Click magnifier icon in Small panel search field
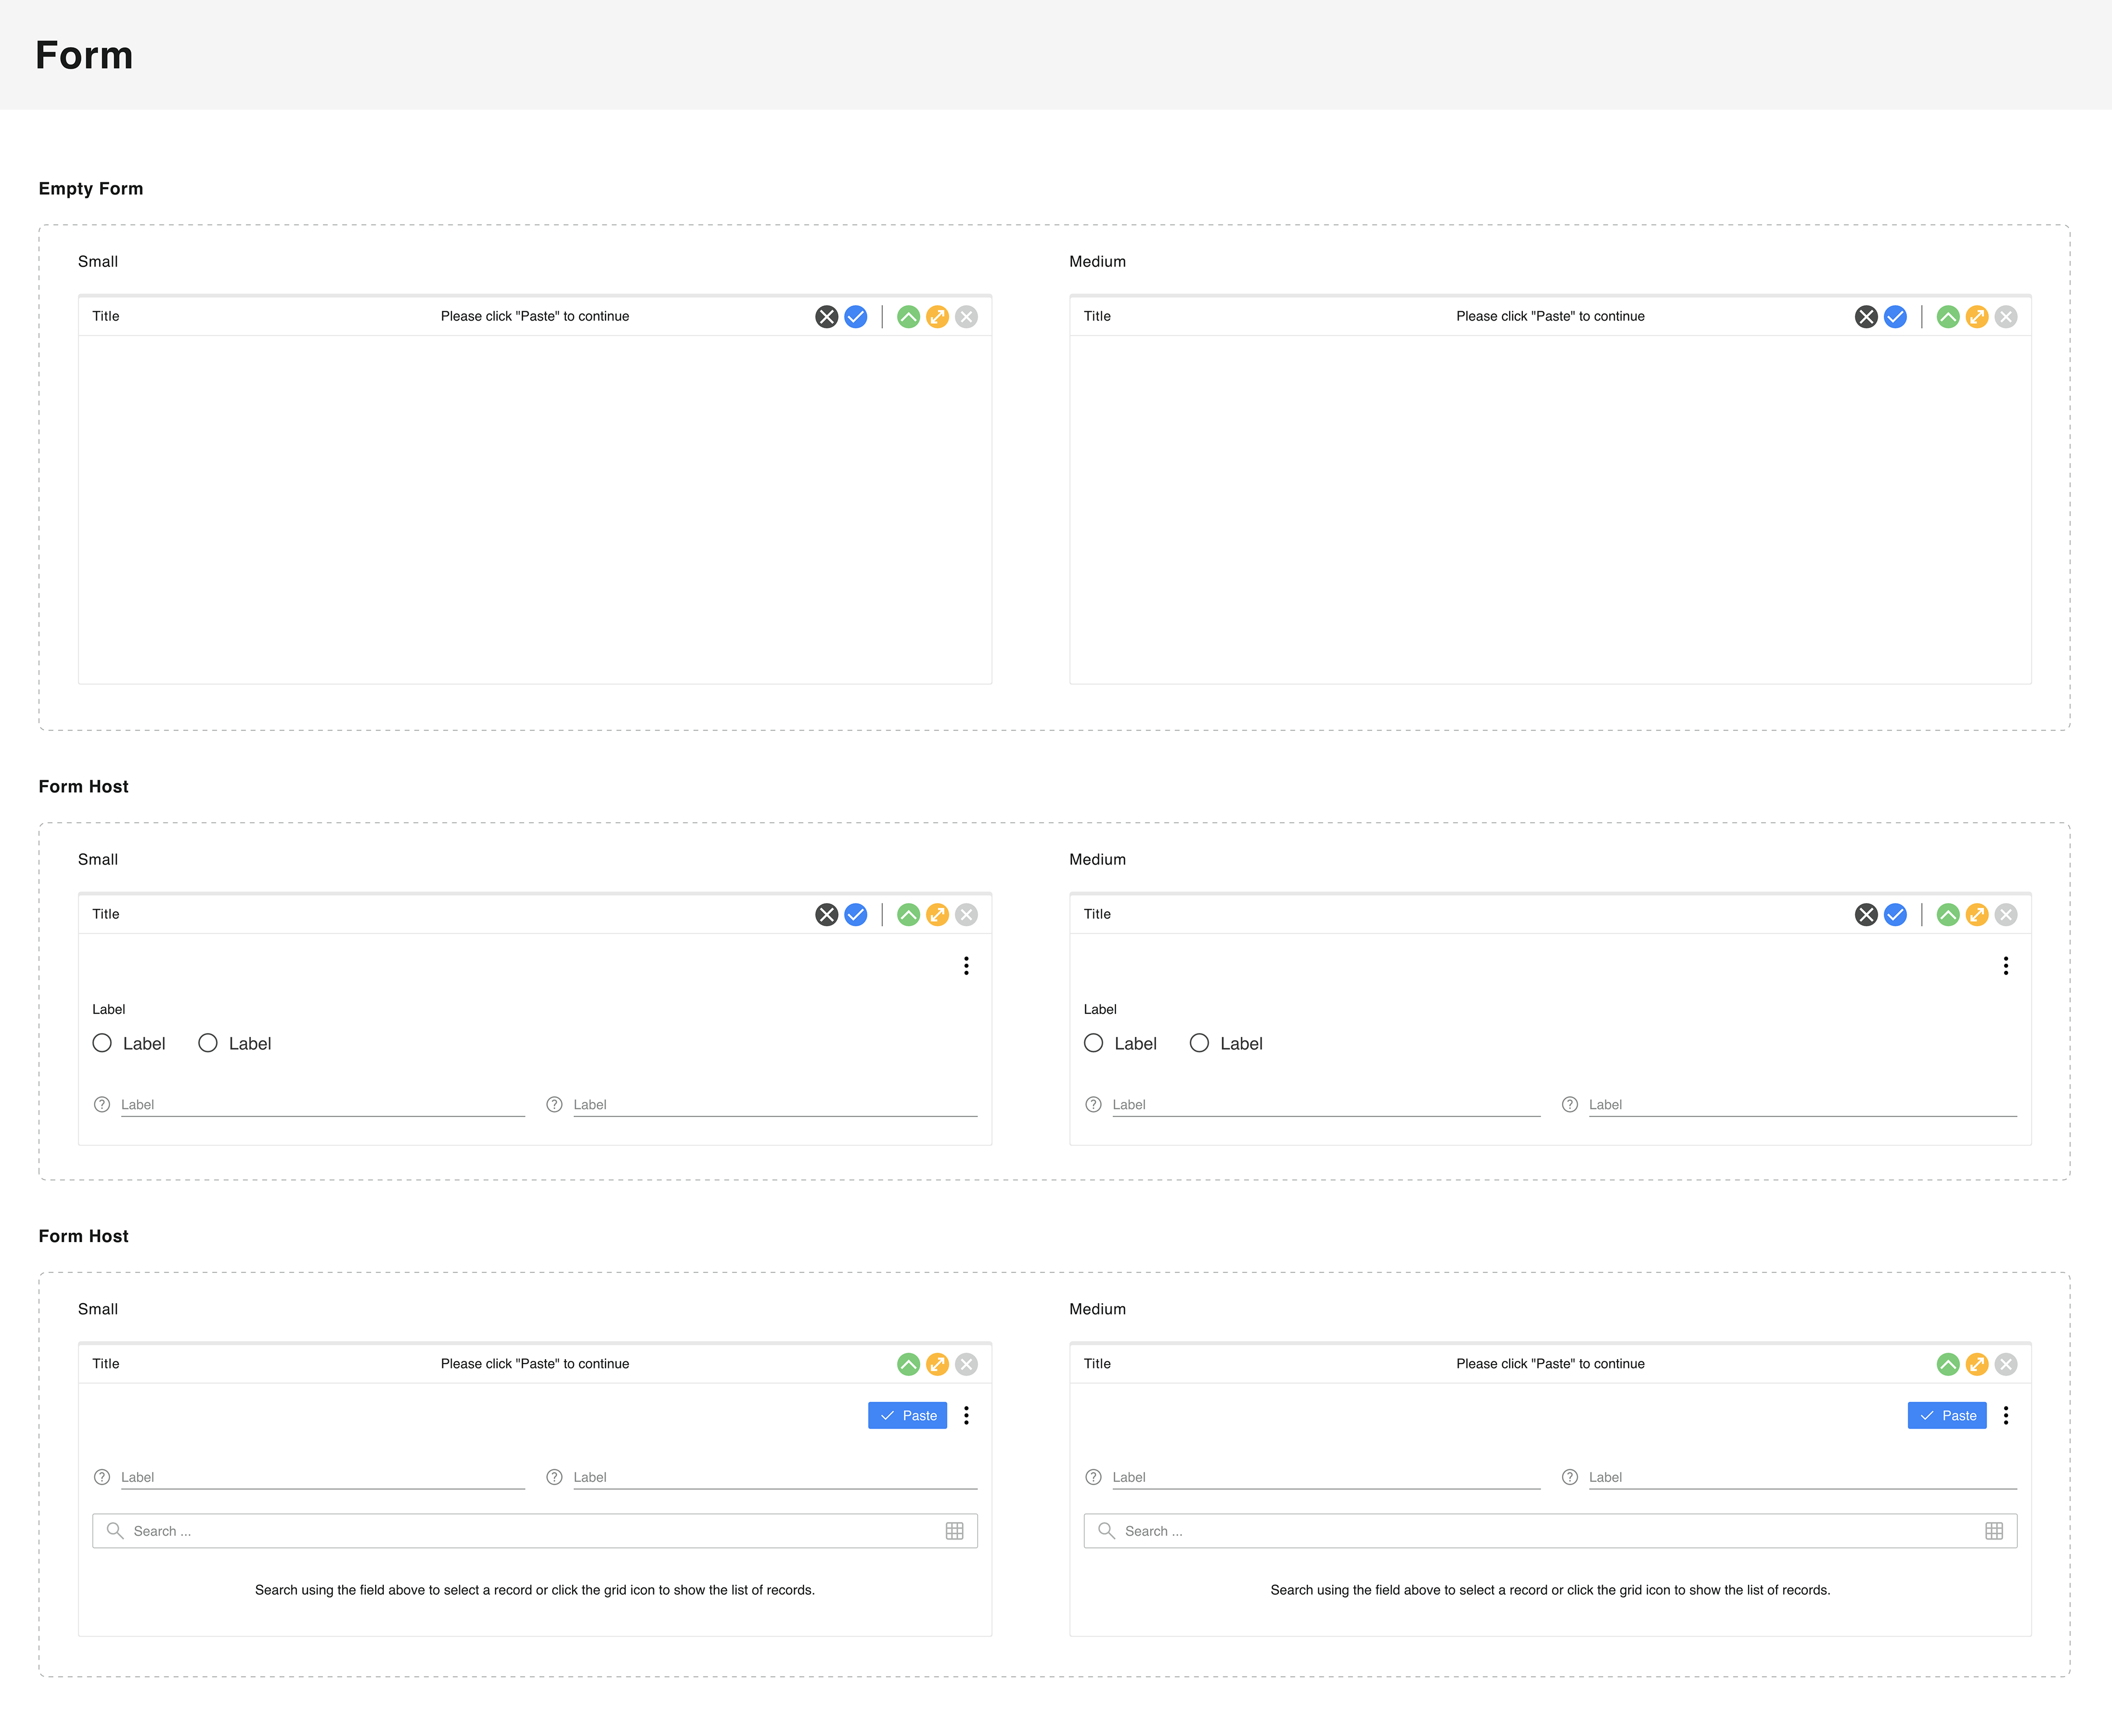Viewport: 2112px width, 1736px height. [115, 1531]
